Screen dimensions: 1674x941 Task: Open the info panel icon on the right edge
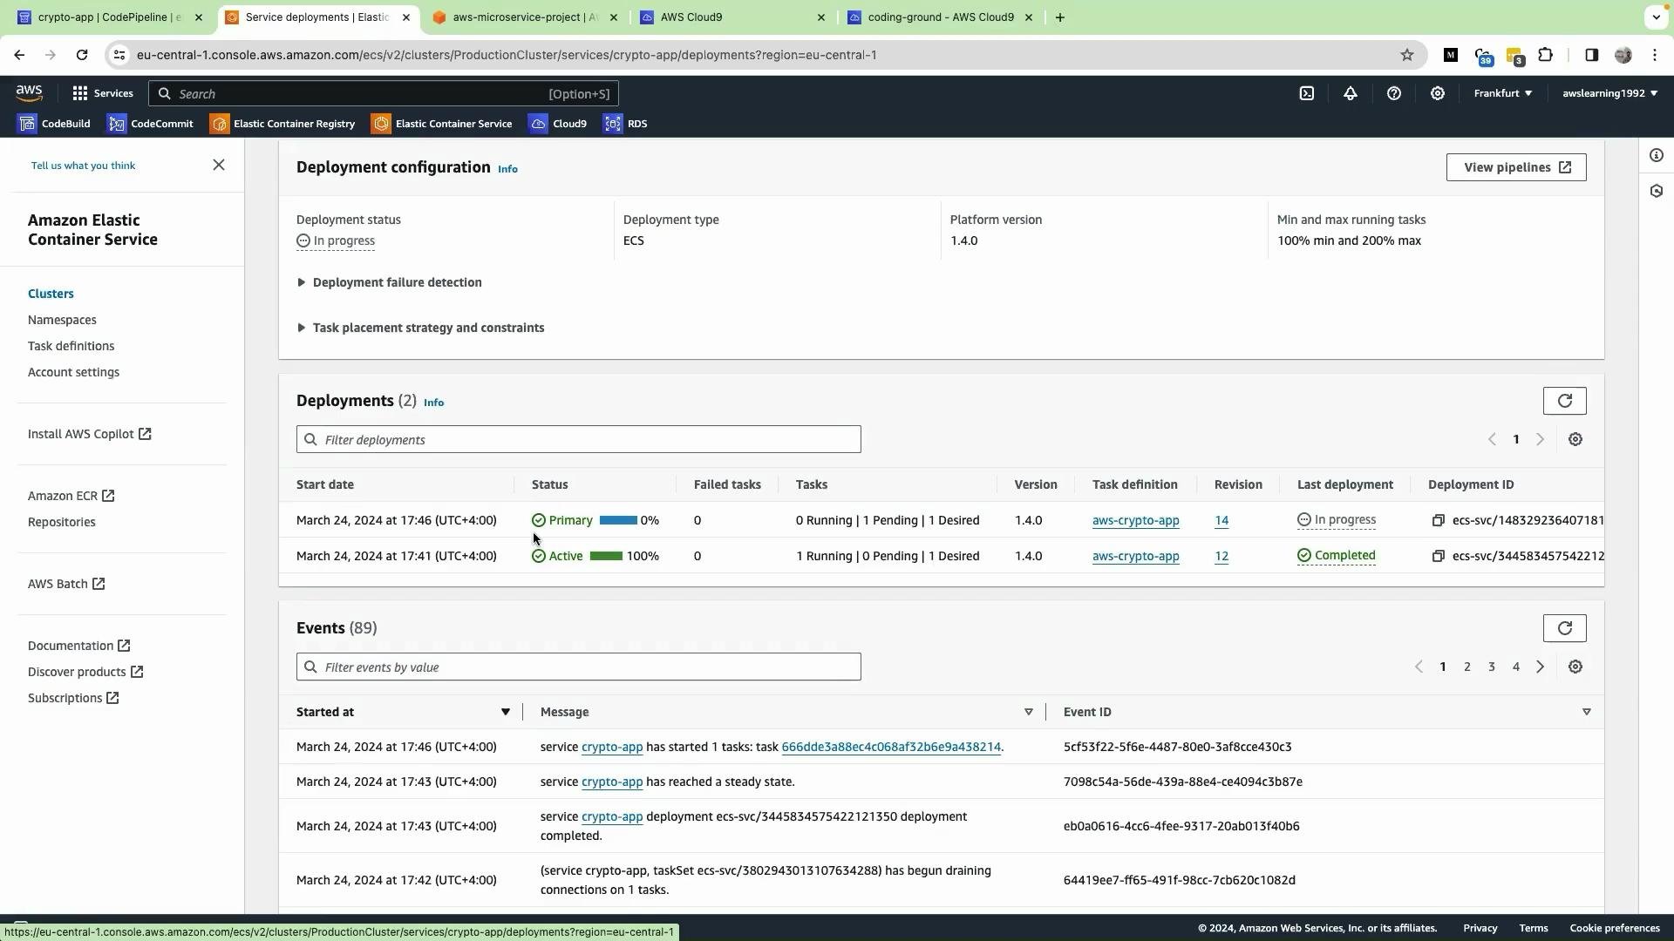pyautogui.click(x=1657, y=156)
